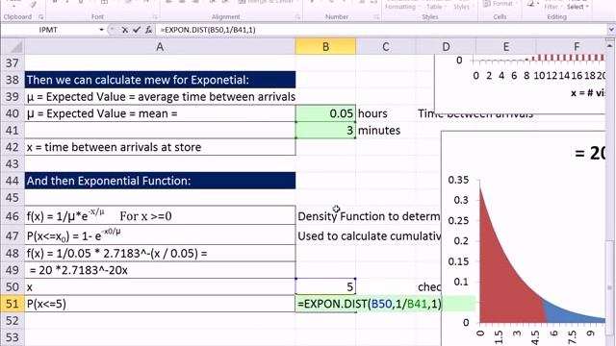Click the 'minutes' cell in row 41
Viewport: 616px width, 346px height.
[x=386, y=131]
